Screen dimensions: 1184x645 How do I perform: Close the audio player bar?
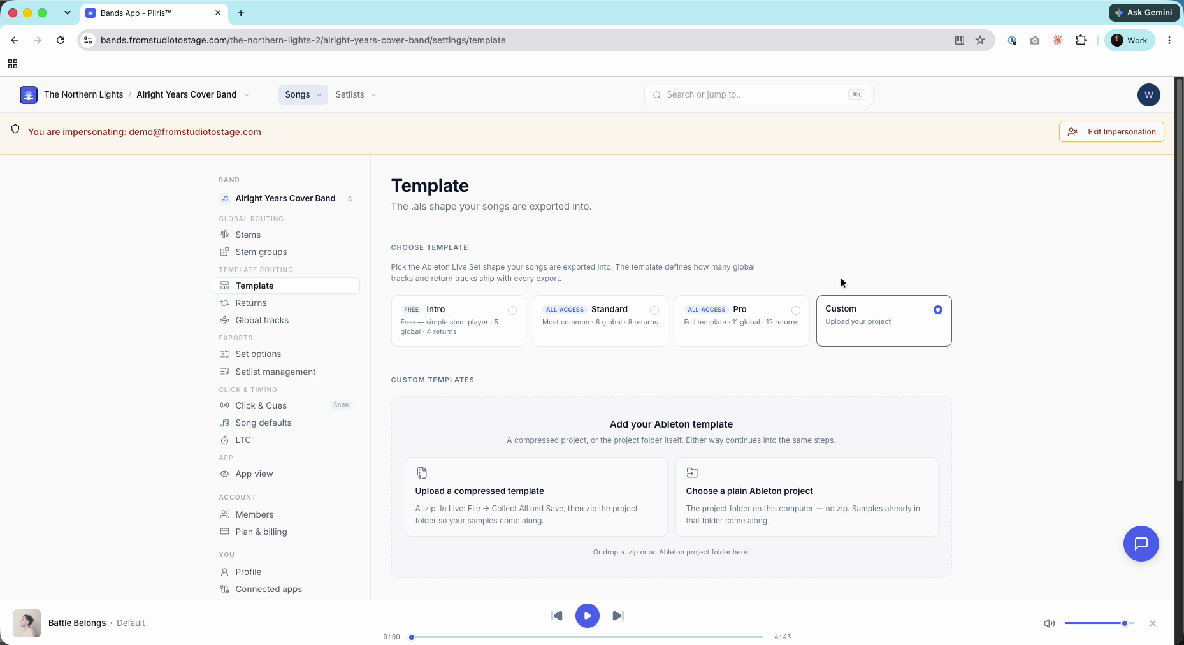point(1153,623)
